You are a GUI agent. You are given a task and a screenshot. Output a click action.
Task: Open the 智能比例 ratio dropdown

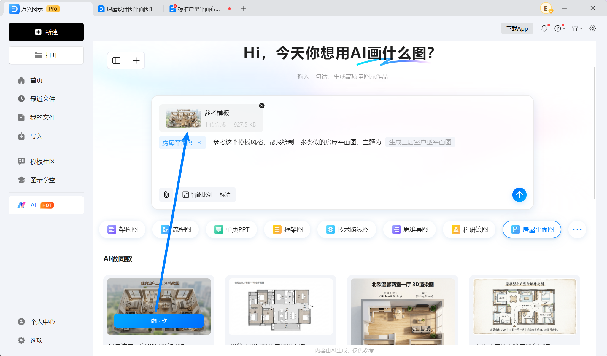point(197,195)
